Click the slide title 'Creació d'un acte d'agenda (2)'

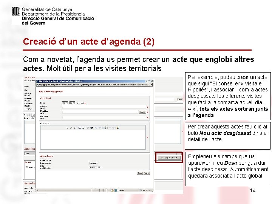pyautogui.click(x=89, y=42)
